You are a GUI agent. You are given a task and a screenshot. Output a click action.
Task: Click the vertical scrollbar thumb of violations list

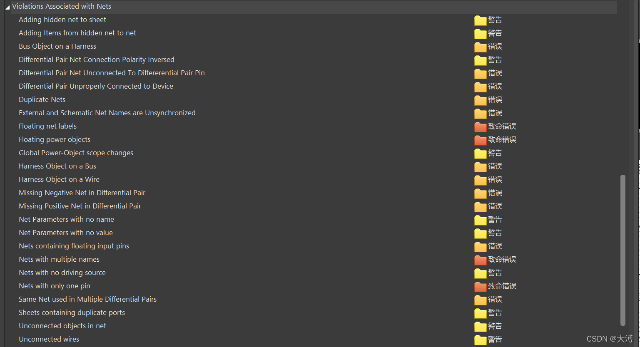[623, 250]
